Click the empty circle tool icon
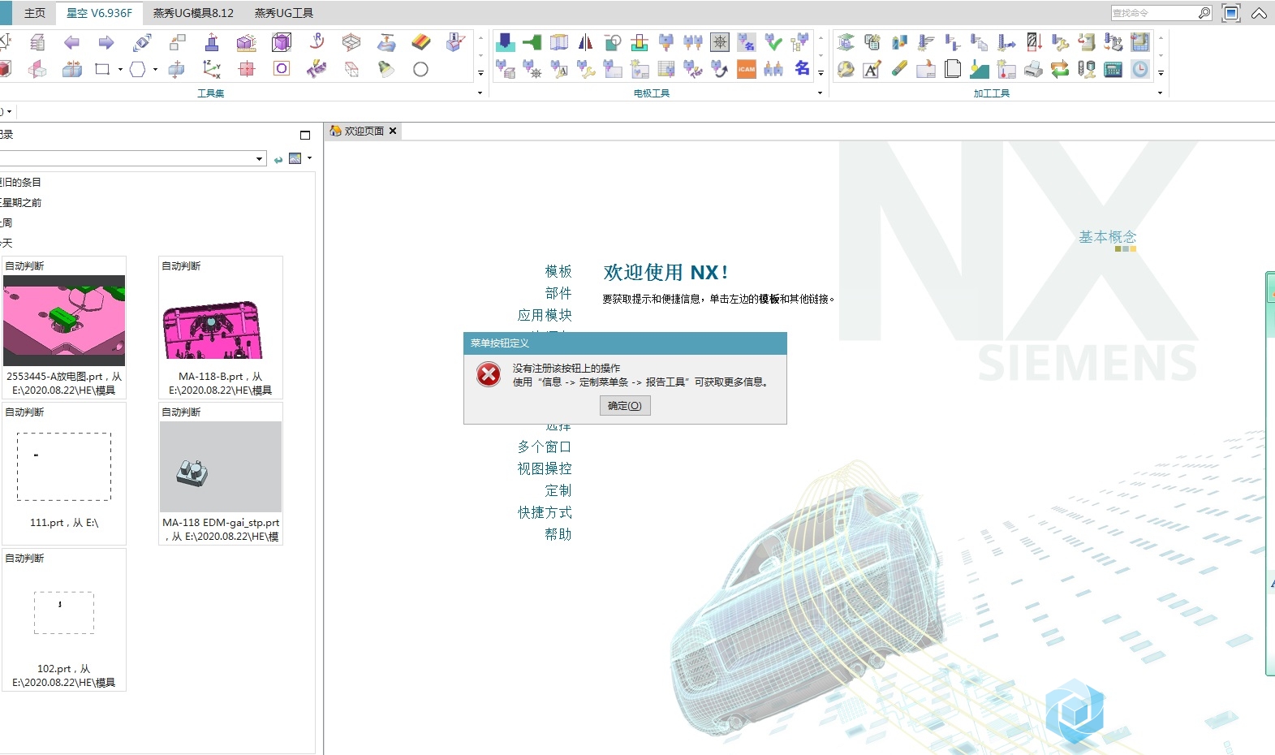 [420, 69]
